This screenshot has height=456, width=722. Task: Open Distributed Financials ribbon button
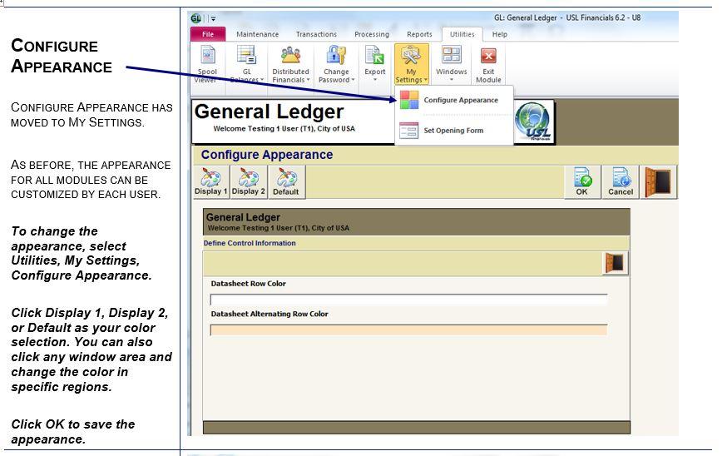290,64
